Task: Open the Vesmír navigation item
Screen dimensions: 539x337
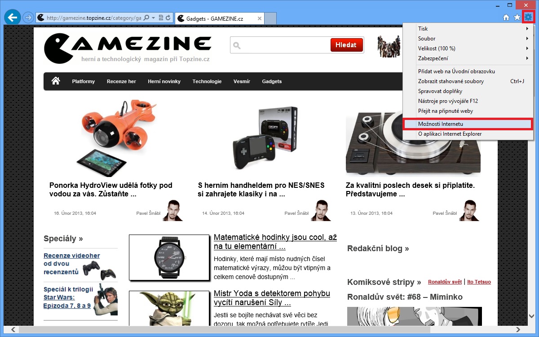Action: (242, 81)
